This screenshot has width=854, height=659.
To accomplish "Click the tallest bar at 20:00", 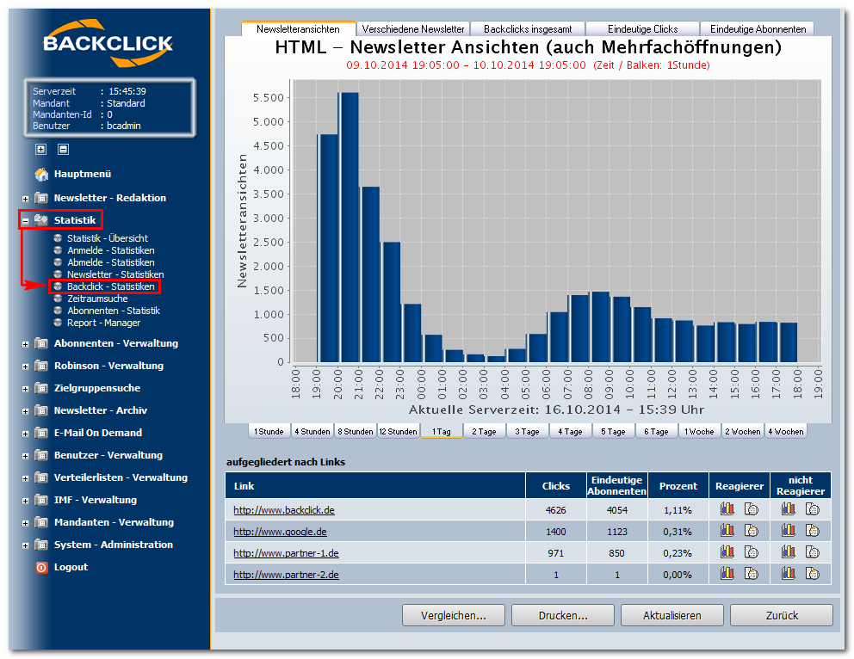I will [349, 227].
